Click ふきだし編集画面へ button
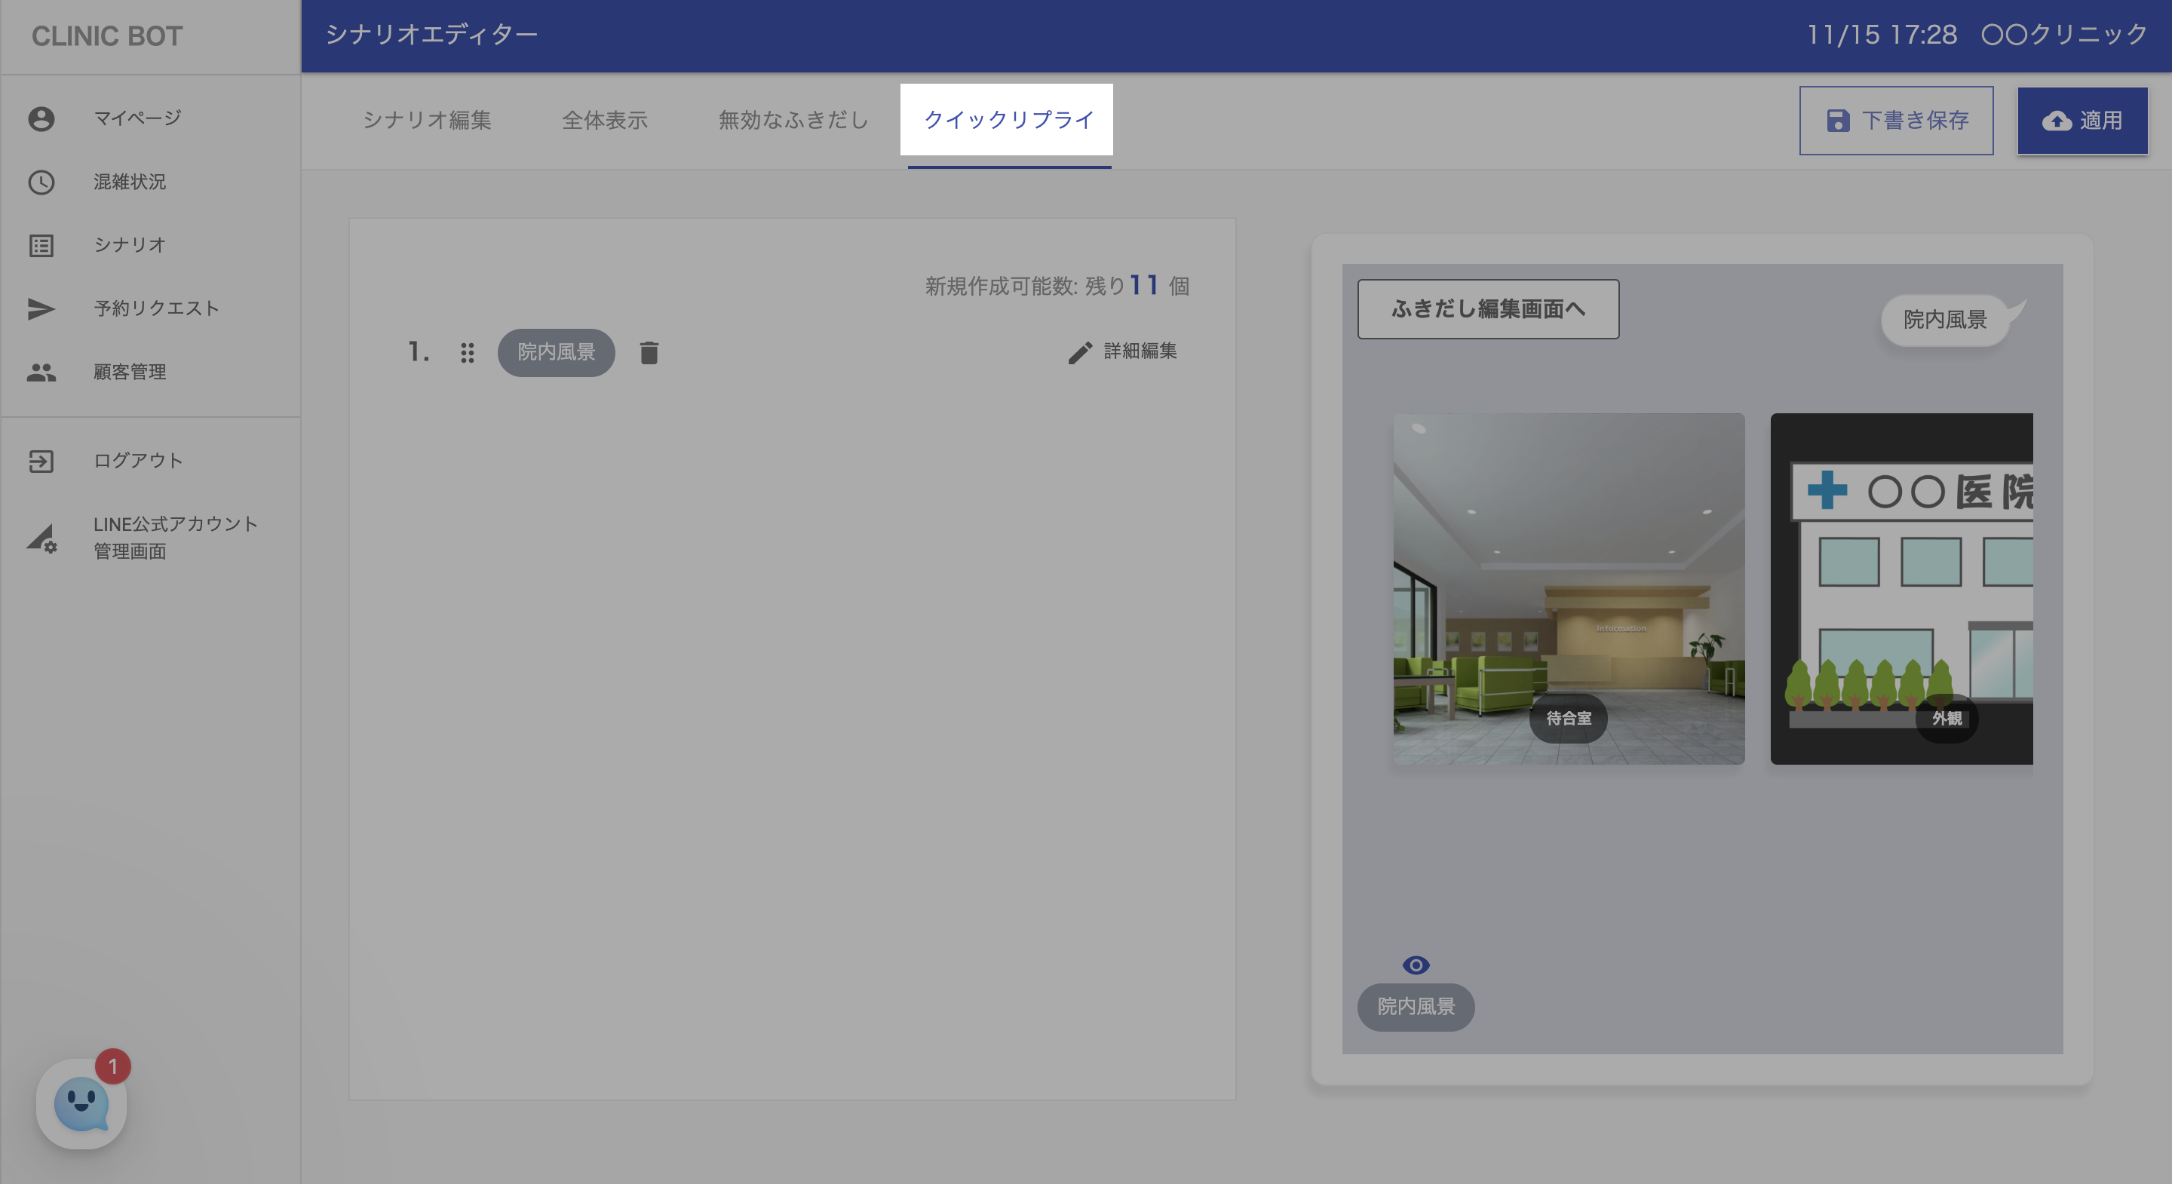2172x1184 pixels. pyautogui.click(x=1487, y=309)
